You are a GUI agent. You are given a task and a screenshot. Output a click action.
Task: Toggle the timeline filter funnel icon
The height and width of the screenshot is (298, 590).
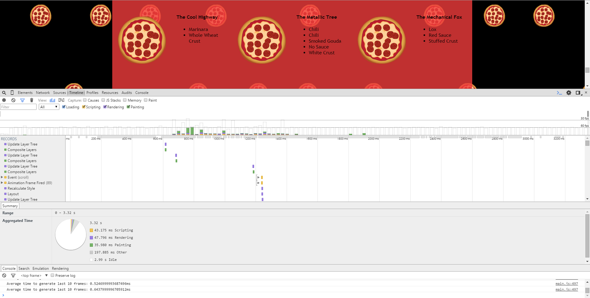pos(22,100)
